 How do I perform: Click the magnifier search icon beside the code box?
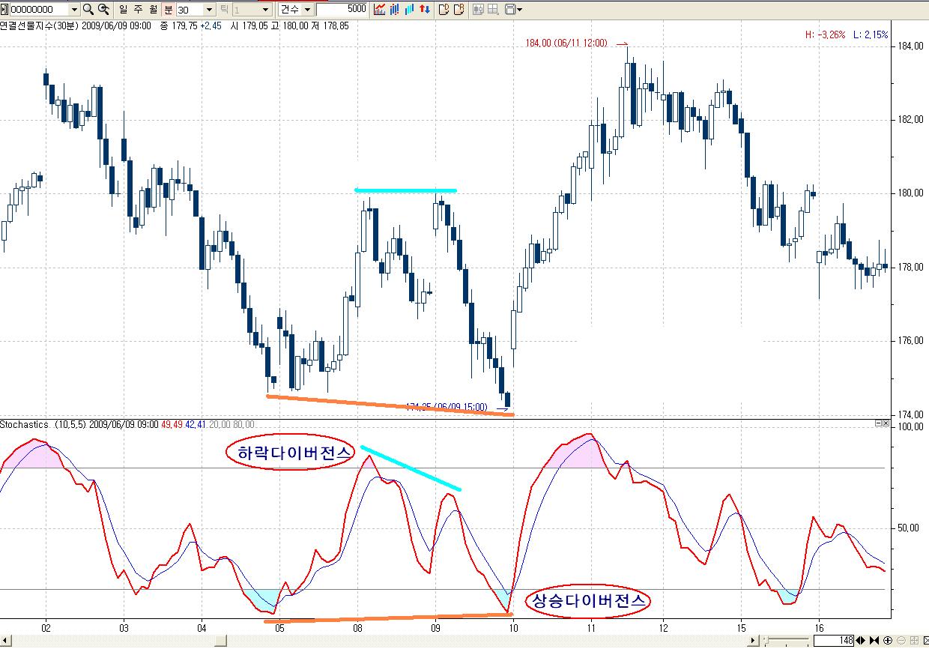pos(88,9)
